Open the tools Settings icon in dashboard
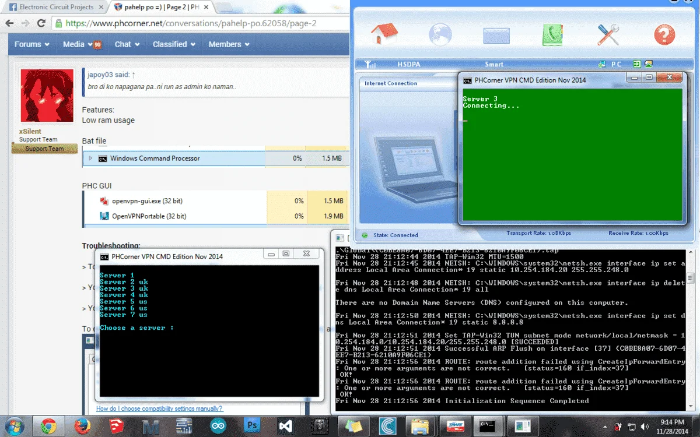The width and height of the screenshot is (700, 437). point(608,35)
